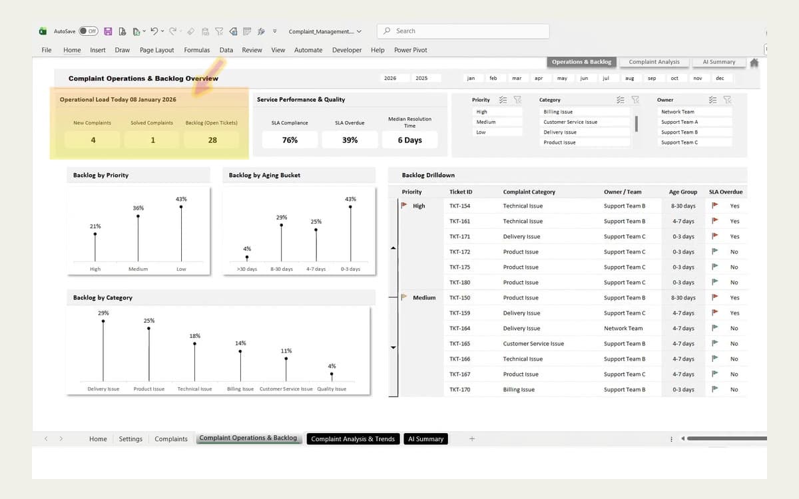Enable multi-select on the Priority slicer
This screenshot has width=799, height=499.
503,100
